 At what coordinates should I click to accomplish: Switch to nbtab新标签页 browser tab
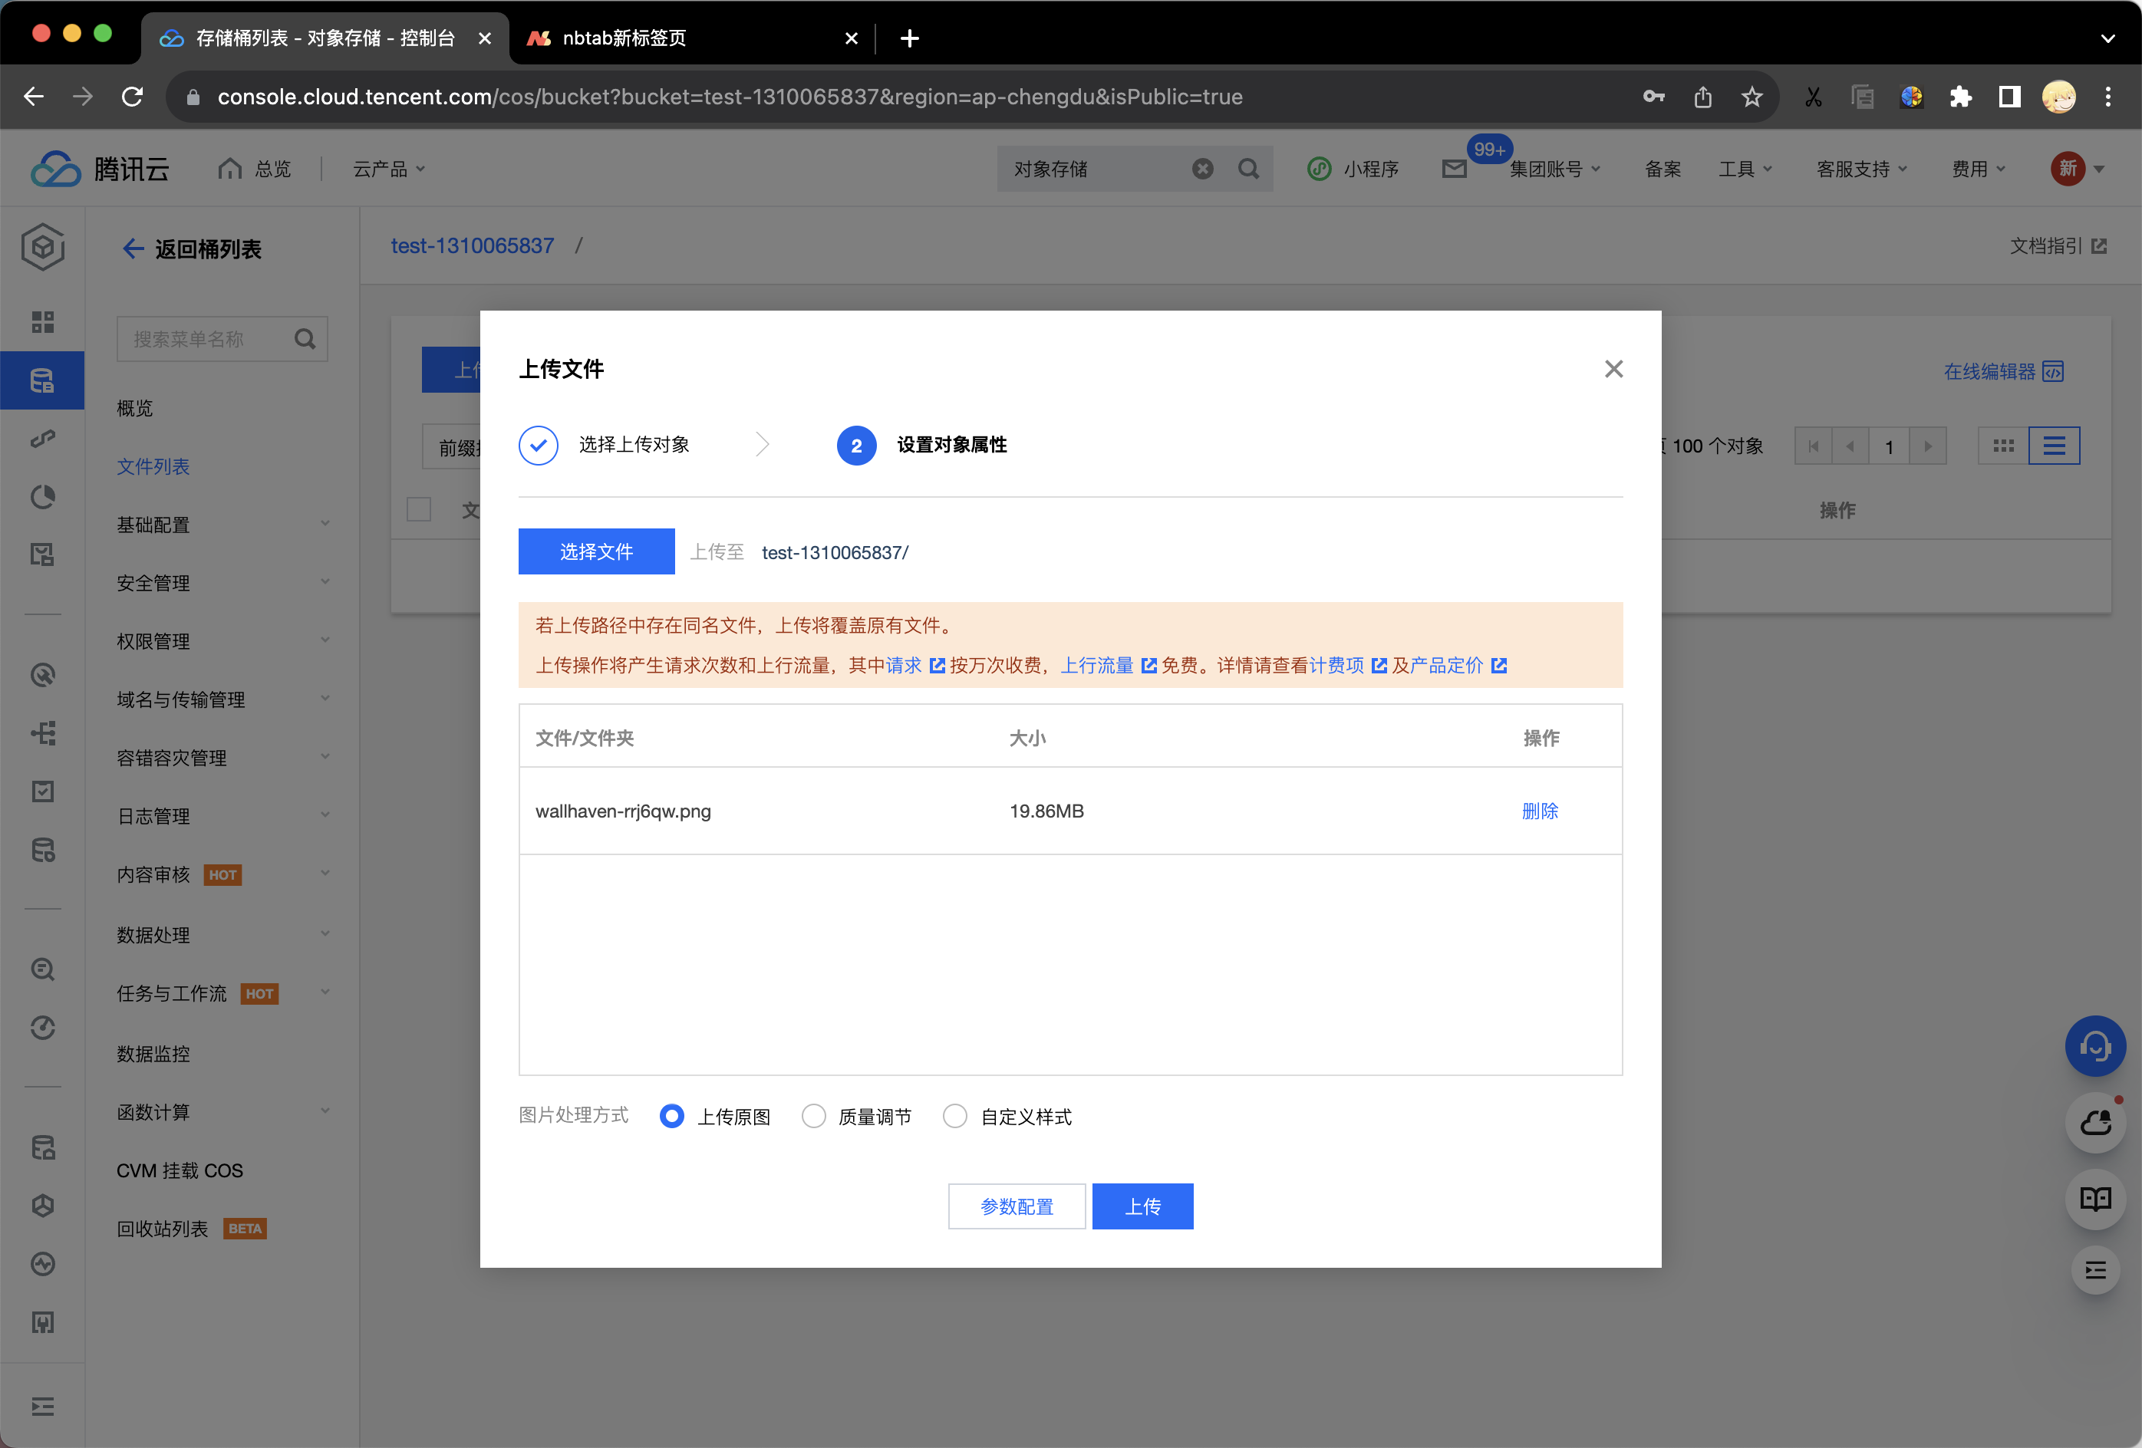click(x=693, y=38)
